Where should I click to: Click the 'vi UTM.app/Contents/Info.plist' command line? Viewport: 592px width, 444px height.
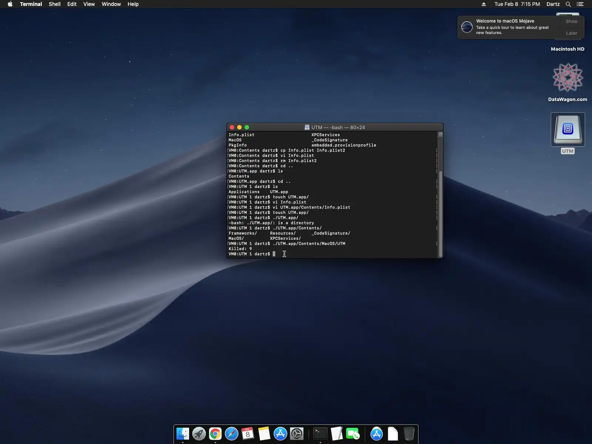point(312,207)
